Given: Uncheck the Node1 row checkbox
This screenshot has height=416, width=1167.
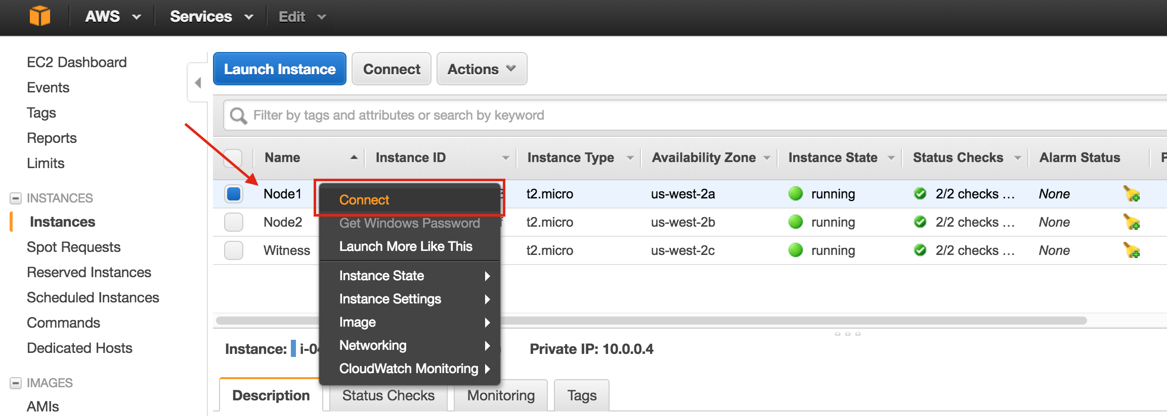Looking at the screenshot, I should 234,194.
